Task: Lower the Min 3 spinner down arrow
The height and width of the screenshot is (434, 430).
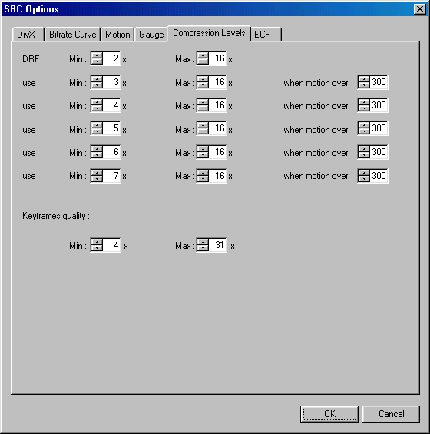Action: pyautogui.click(x=97, y=85)
